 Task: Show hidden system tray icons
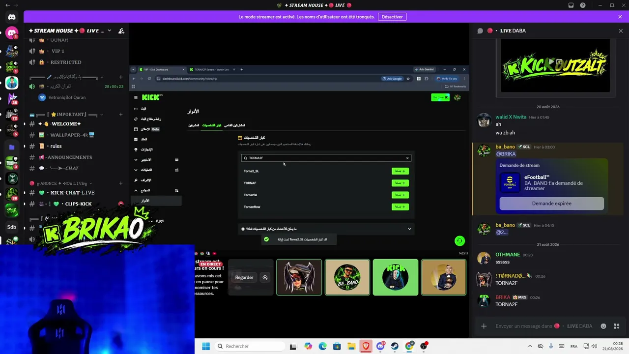tap(530, 346)
